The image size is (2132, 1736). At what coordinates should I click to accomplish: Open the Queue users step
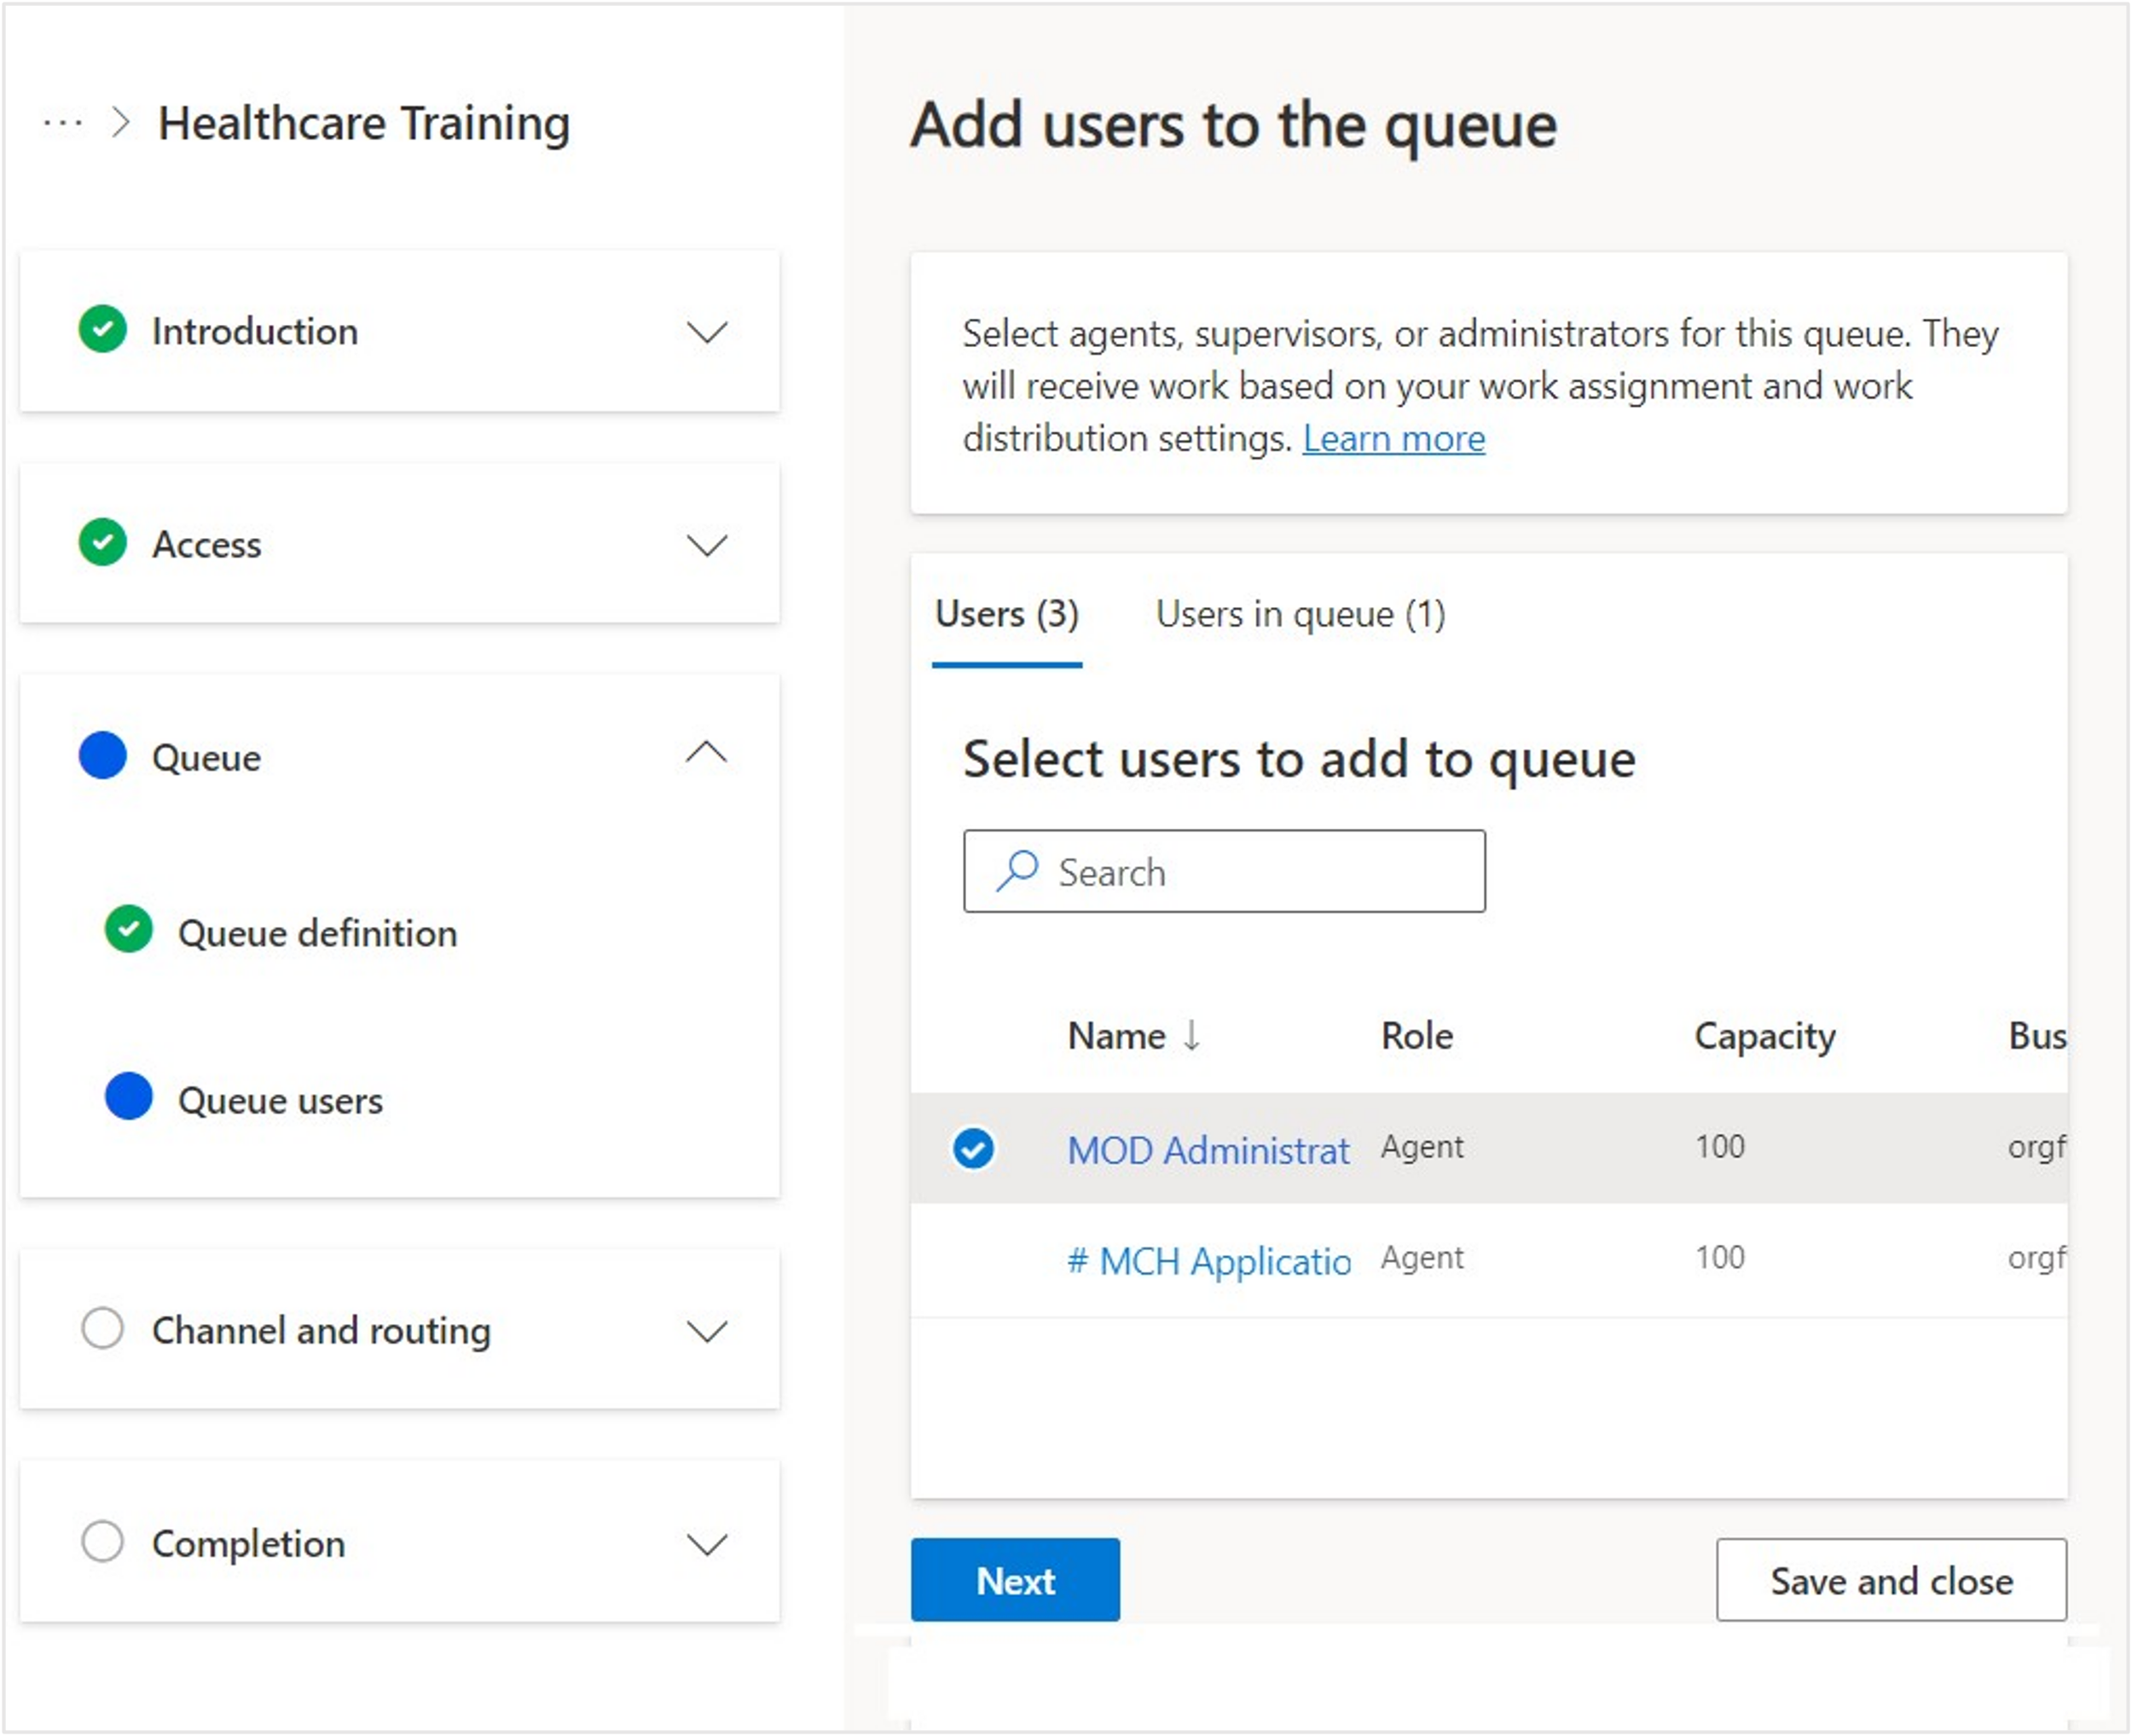(280, 1100)
